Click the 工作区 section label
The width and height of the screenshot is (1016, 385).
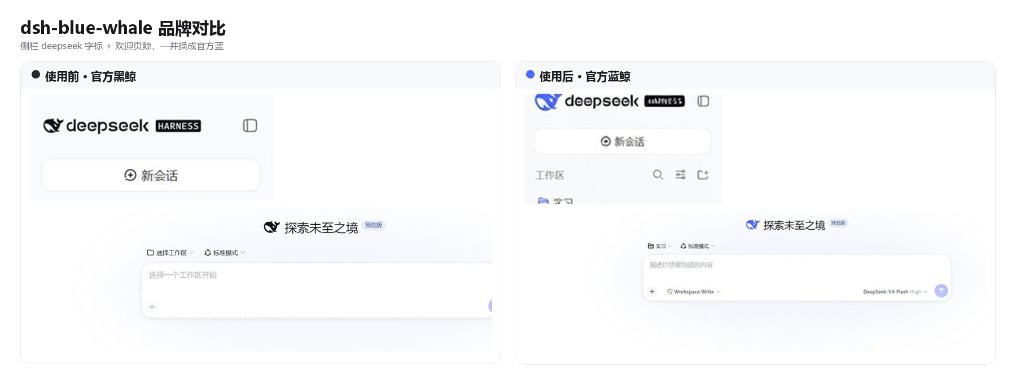[x=550, y=175]
